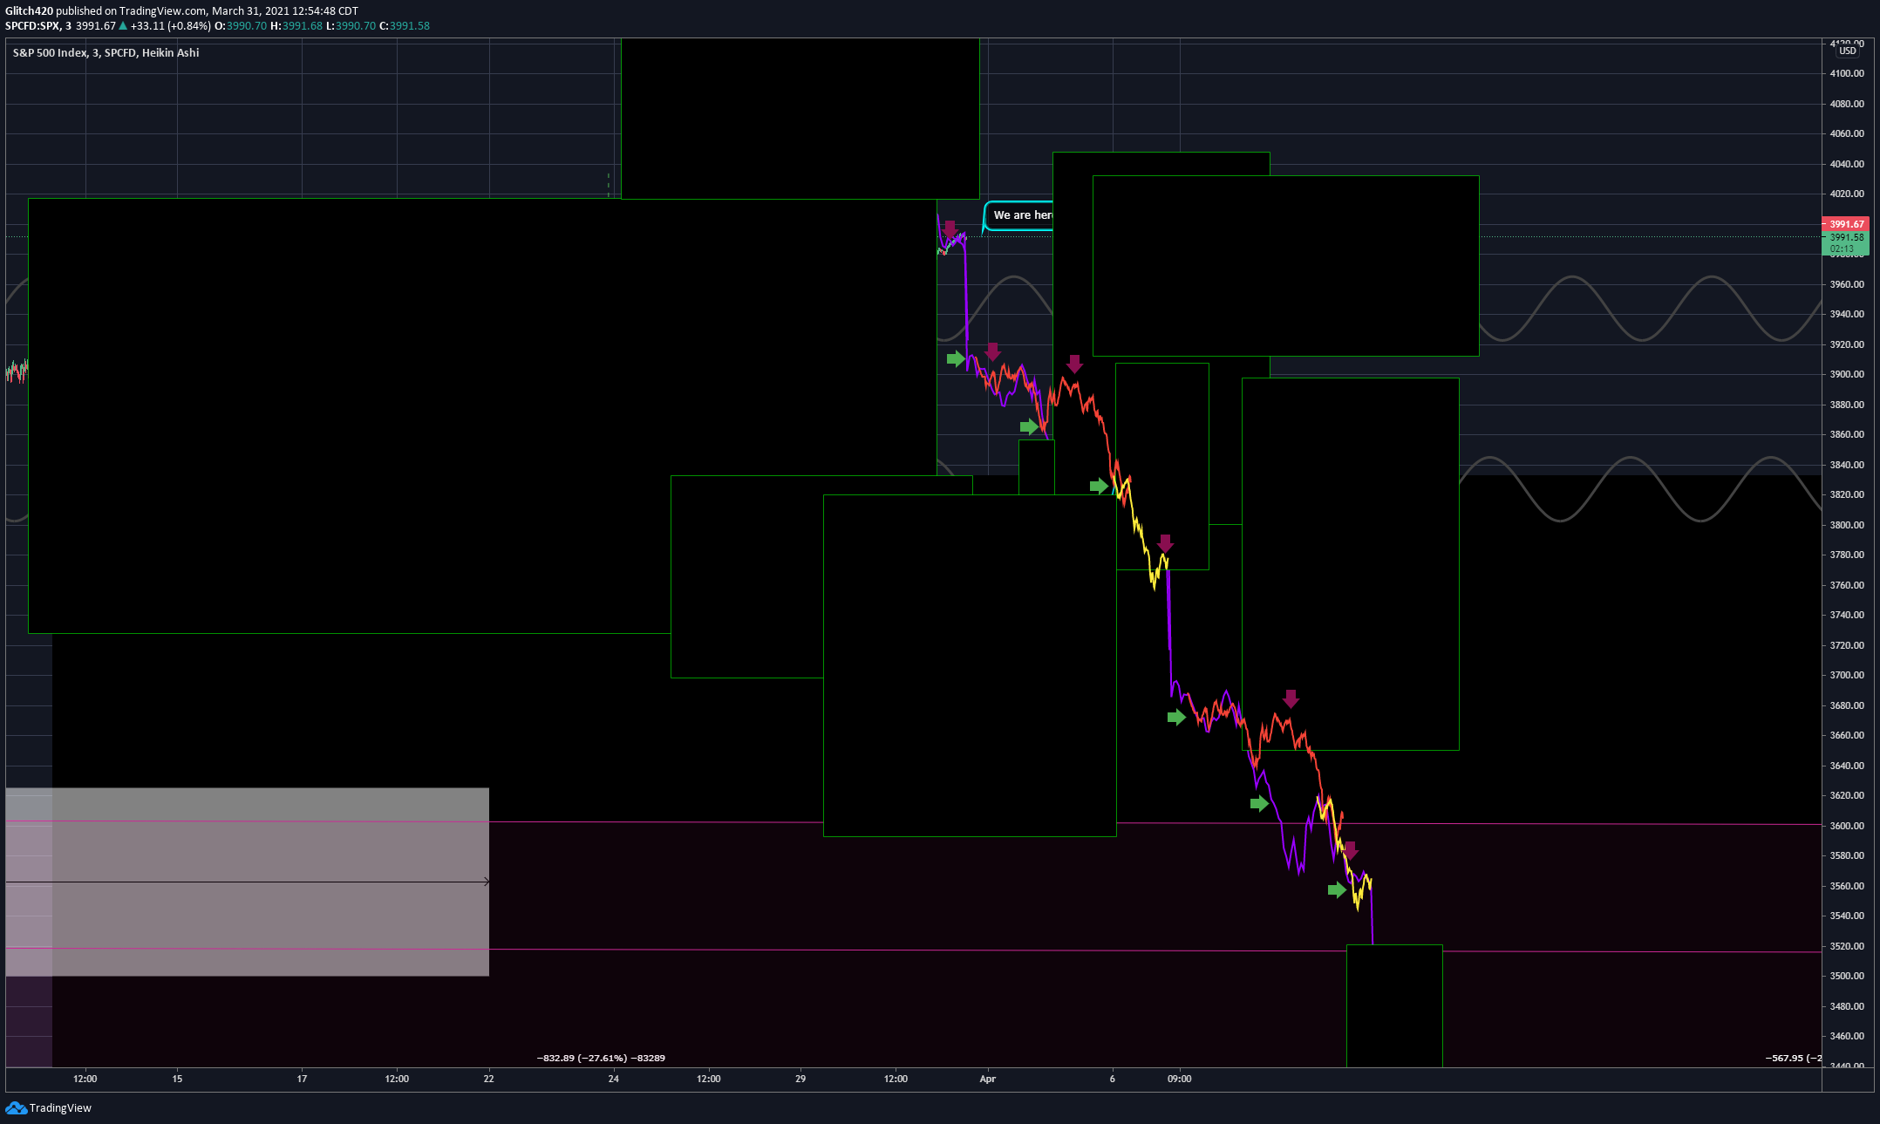Click the green right arrow at the 3910 level
1880x1124 pixels.
[956, 358]
